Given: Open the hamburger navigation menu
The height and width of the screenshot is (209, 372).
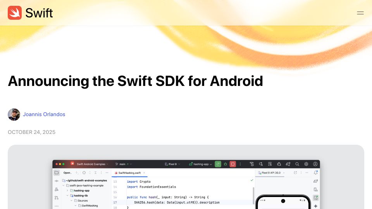Looking at the screenshot, I should [360, 13].
